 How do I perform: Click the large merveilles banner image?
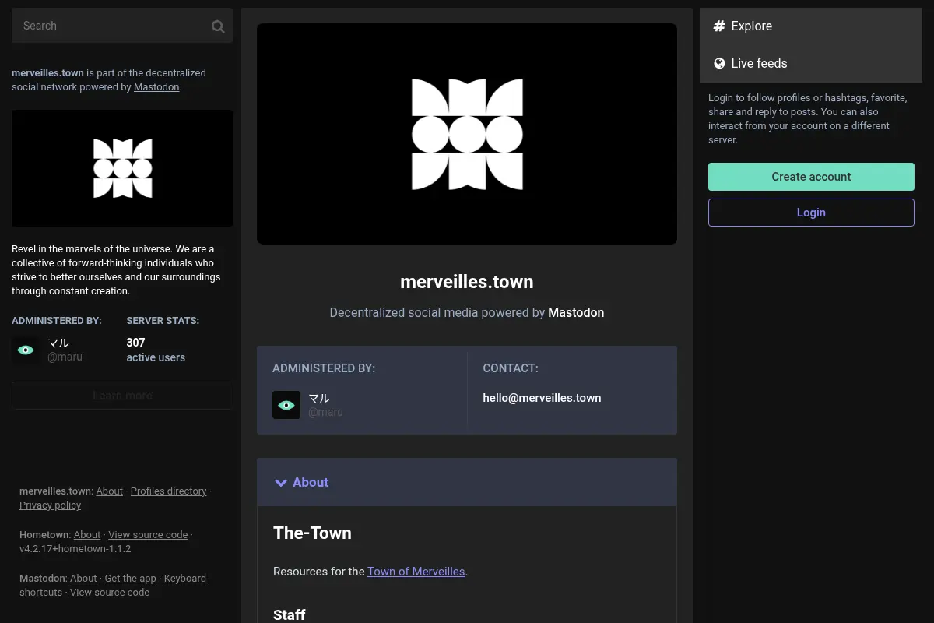click(467, 134)
